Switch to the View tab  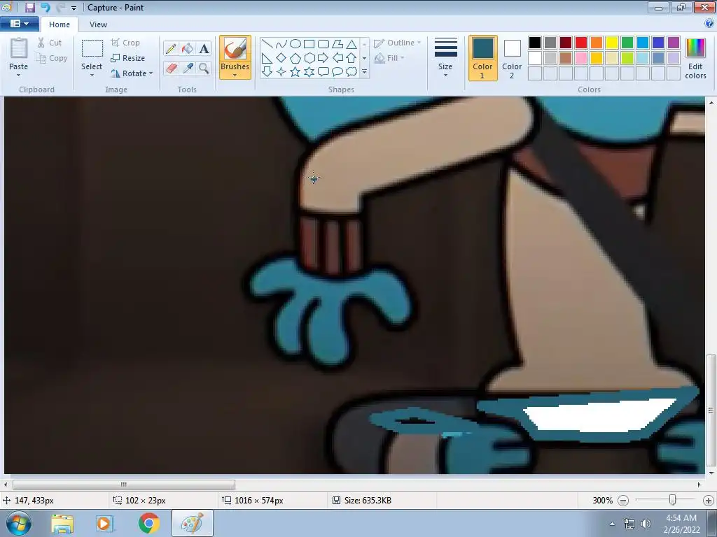click(x=98, y=24)
